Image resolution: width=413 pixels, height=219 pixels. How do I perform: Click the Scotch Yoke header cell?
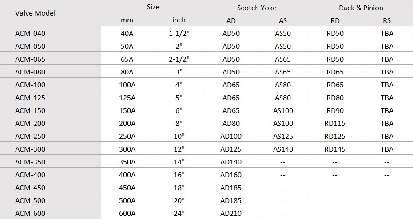[257, 7]
